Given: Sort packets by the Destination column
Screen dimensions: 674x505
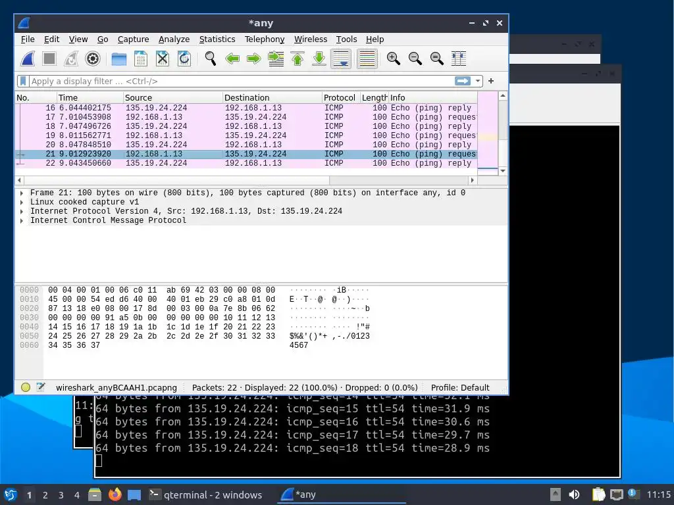Looking at the screenshot, I should (272, 97).
